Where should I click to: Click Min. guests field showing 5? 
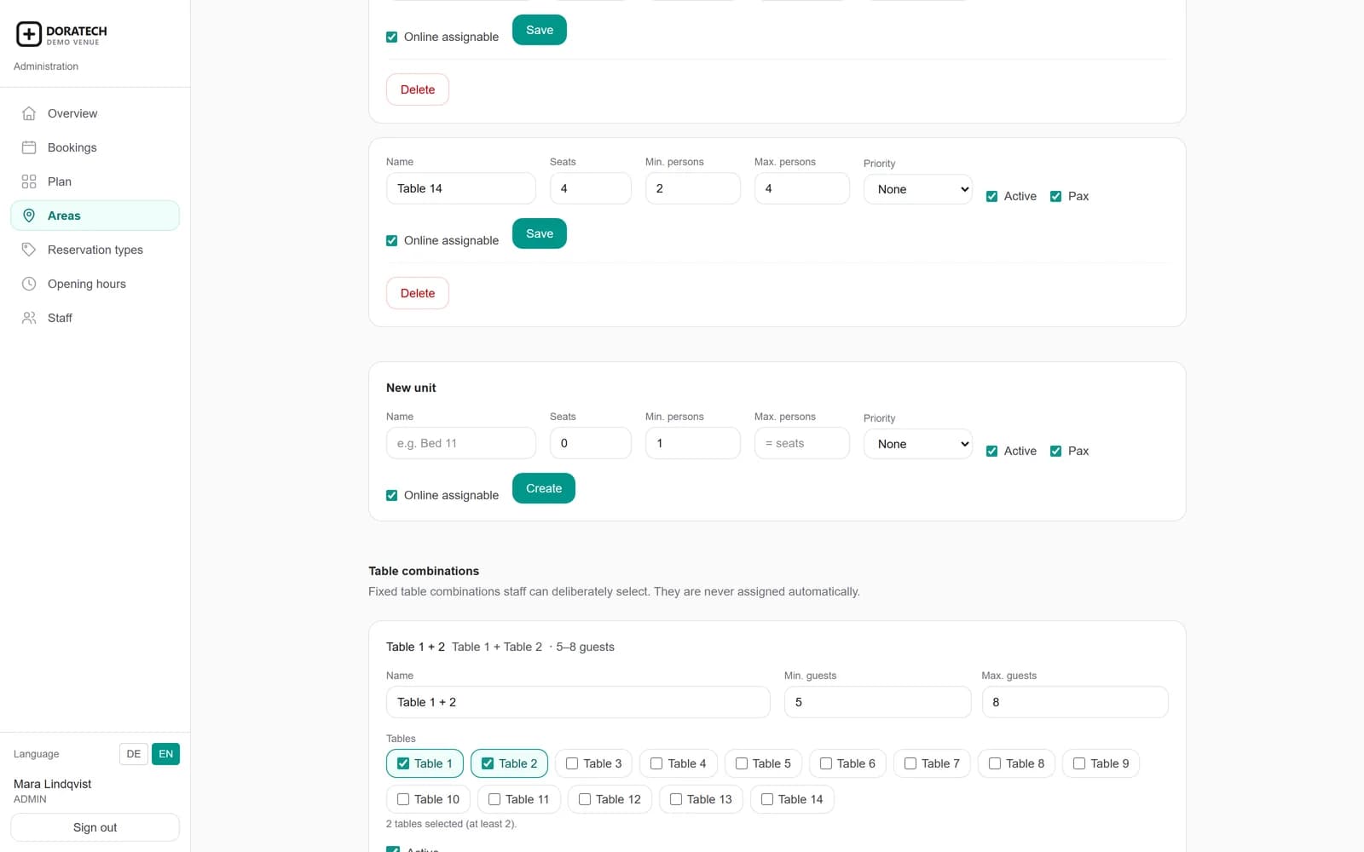[x=877, y=702]
